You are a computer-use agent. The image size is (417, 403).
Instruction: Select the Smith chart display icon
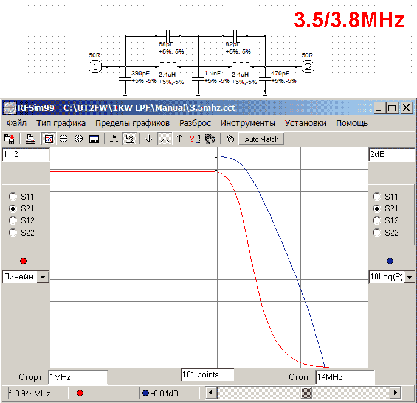64,139
